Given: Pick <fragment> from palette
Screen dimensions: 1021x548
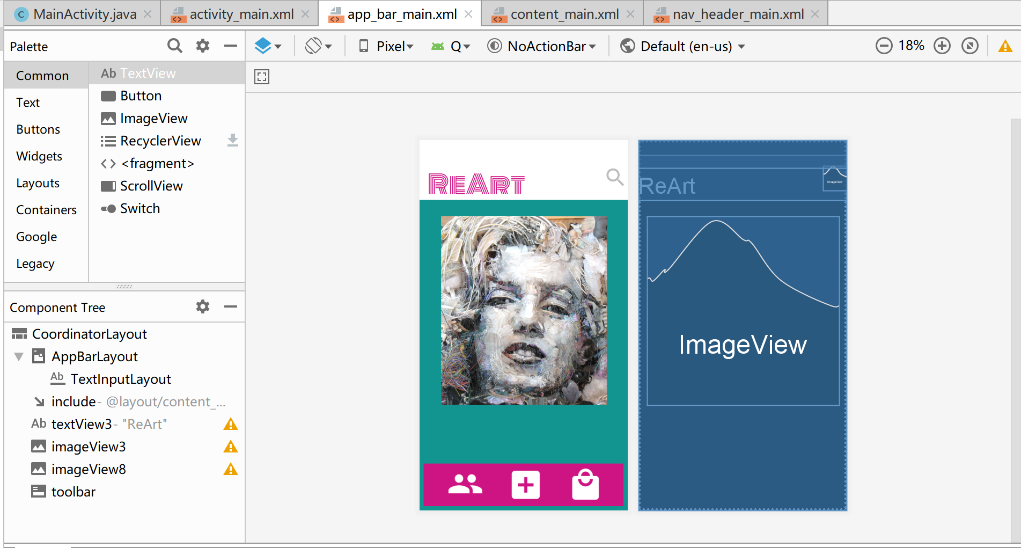Looking at the screenshot, I should click(x=167, y=163).
